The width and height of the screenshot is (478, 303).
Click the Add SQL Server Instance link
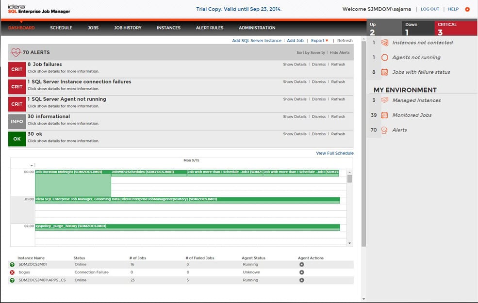pos(256,41)
